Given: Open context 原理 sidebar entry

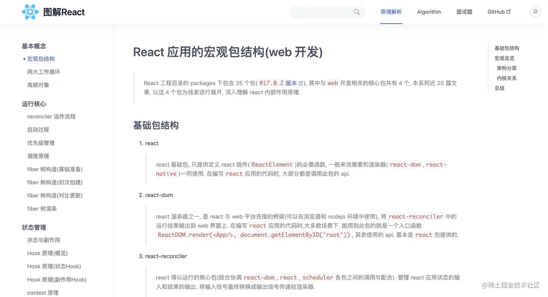Looking at the screenshot, I should coord(43,293).
